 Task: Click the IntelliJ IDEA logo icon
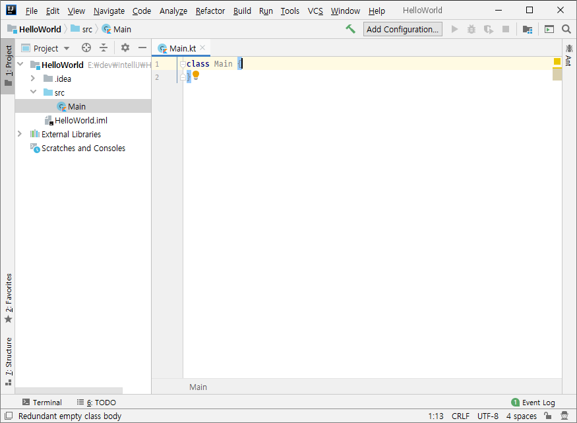click(11, 10)
